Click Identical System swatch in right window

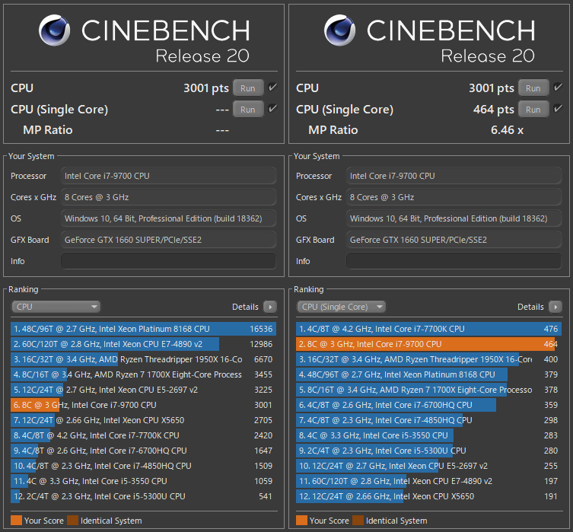358,521
